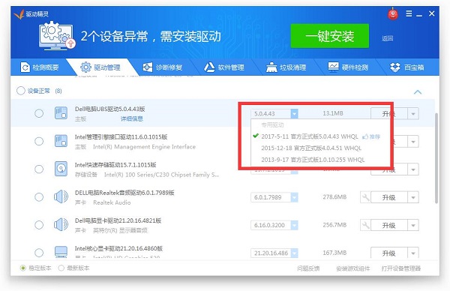Click the Dell UBS motherboard device icon
The width and height of the screenshot is (450, 291).
coord(61,113)
